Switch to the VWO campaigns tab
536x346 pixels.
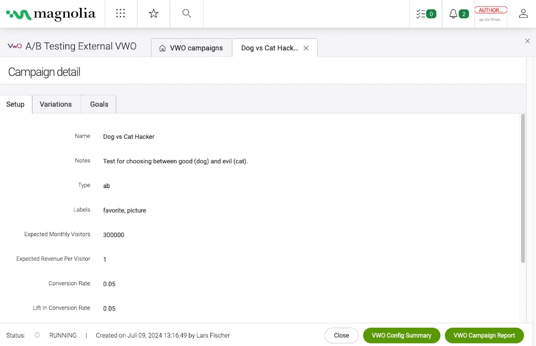[191, 48]
